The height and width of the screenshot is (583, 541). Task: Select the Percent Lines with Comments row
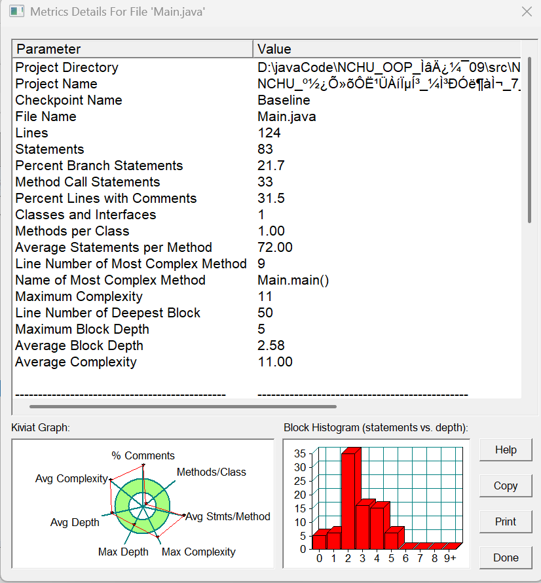point(267,198)
